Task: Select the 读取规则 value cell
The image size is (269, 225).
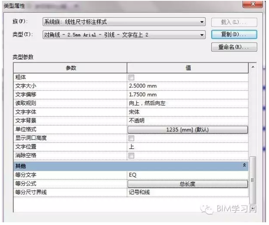Action: (188, 103)
